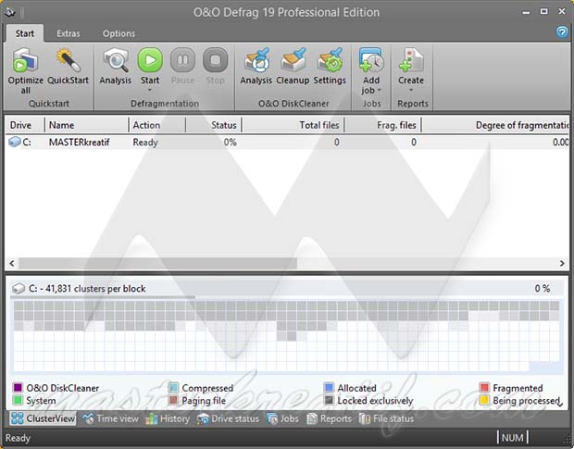This screenshot has width=574, height=449.
Task: Expand the Start defragmentation dropdown arrow
Action: 150,90
